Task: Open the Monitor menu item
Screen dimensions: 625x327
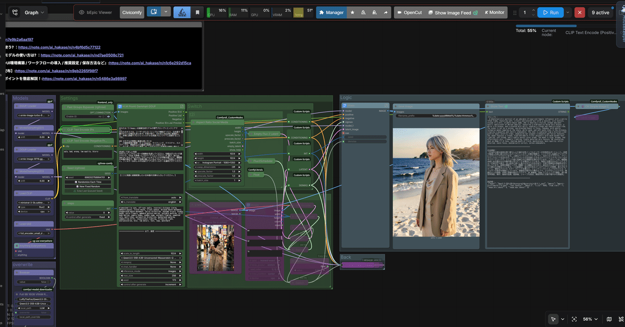Action: 494,12
